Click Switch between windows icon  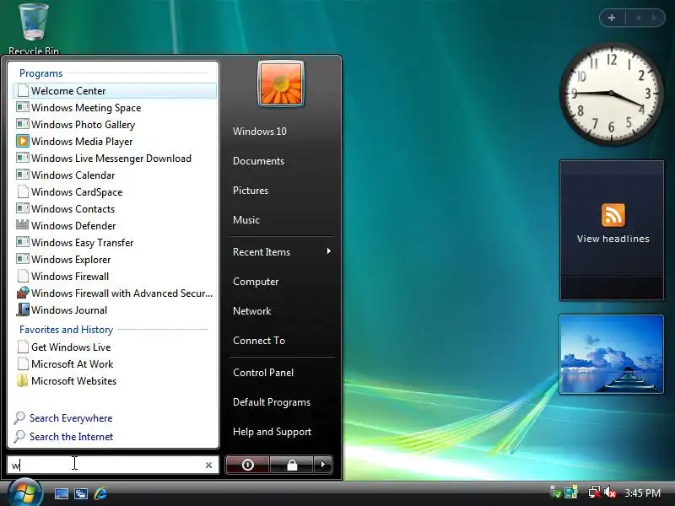[80, 493]
